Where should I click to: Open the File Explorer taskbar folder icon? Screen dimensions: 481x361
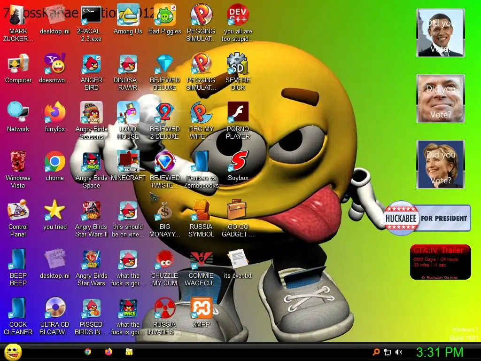click(129, 352)
